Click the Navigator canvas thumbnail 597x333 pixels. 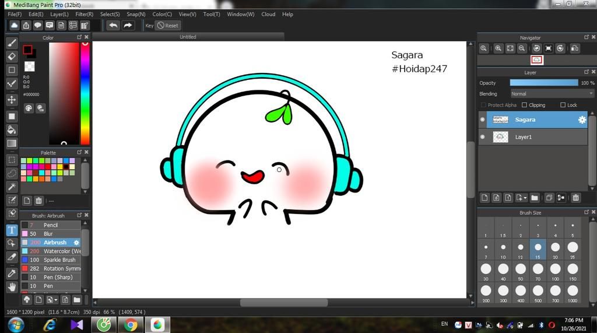pos(536,60)
